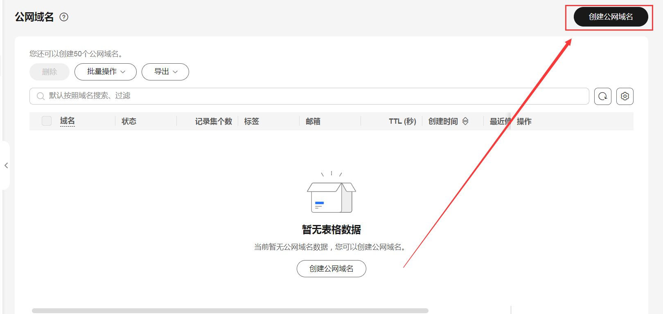
Task: Click the horizontal scrollbar at table bottom
Action: 230,311
